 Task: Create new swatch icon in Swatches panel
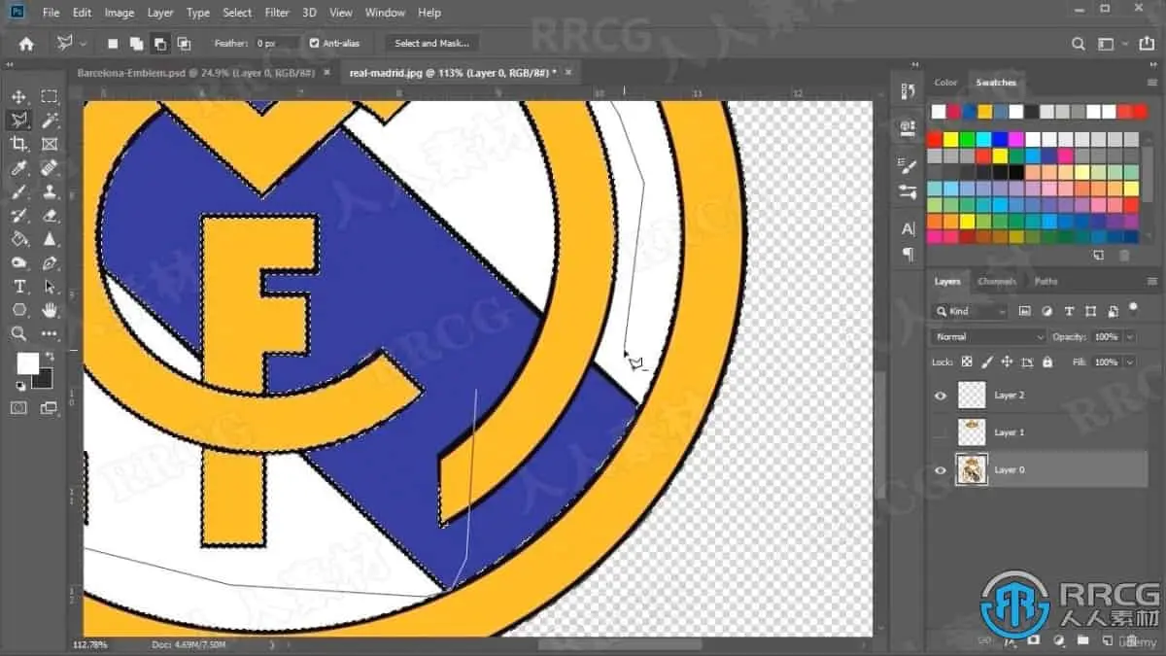[x=1099, y=256]
